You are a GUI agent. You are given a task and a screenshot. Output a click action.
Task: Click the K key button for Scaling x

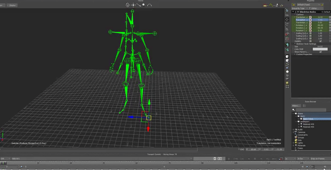pyautogui.click(x=311, y=33)
